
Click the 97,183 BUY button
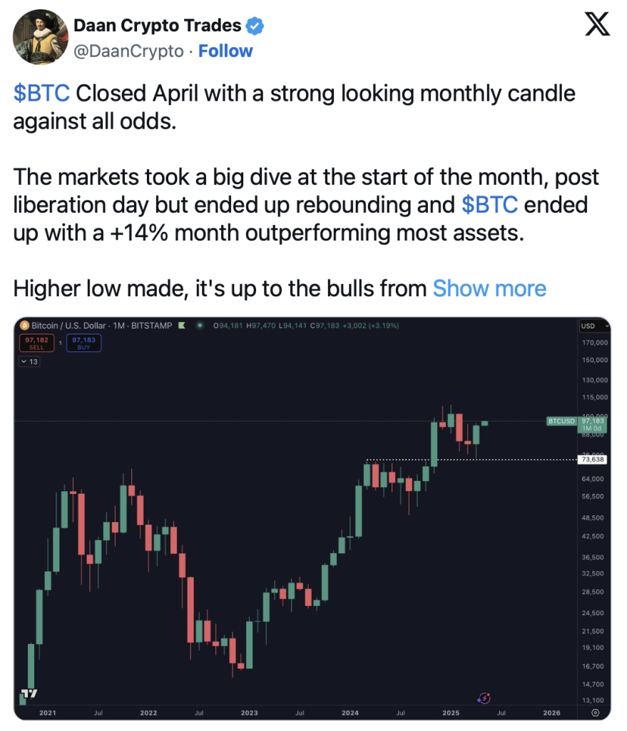click(x=84, y=343)
